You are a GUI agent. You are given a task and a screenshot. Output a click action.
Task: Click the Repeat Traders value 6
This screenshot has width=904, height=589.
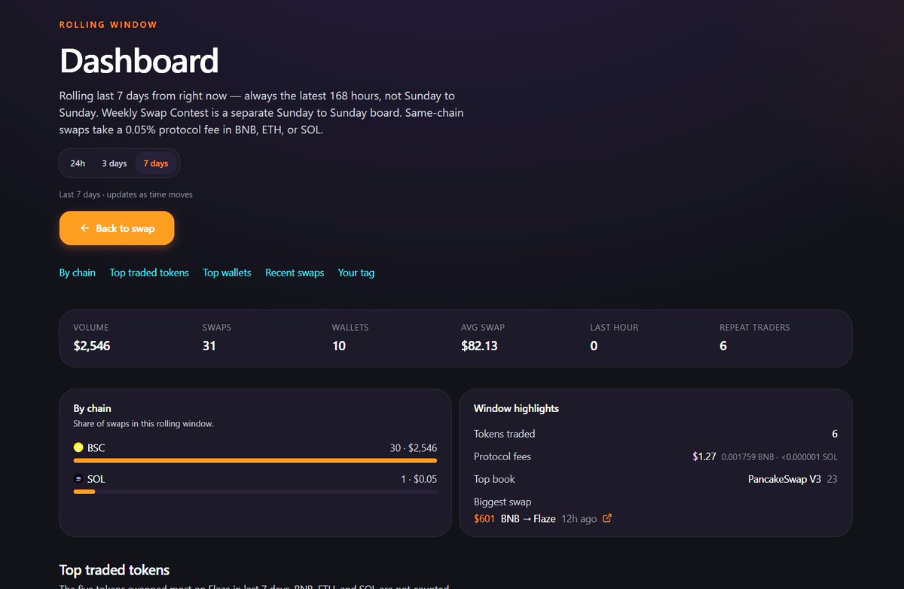tap(723, 346)
